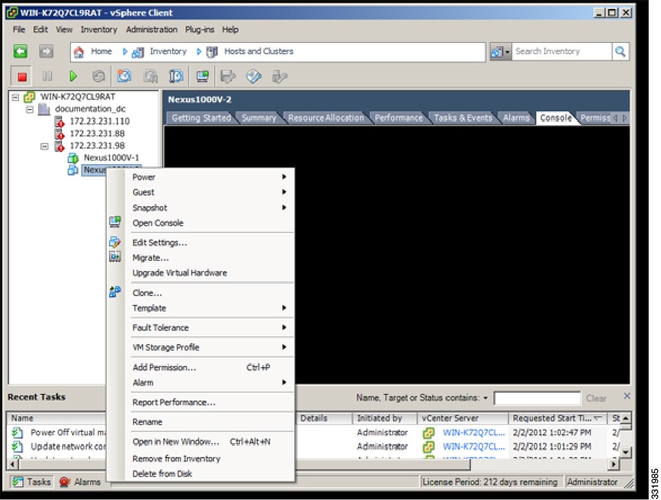Expand the Template submenu
Viewport: 661px width, 500px height.
(284, 308)
